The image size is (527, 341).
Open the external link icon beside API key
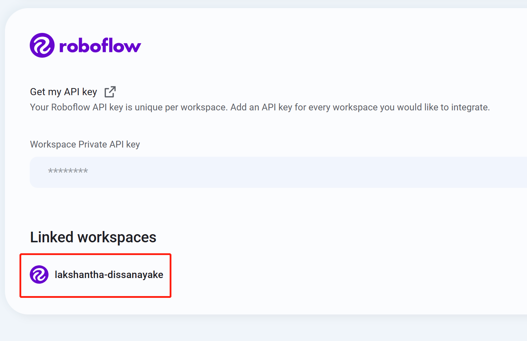[110, 92]
